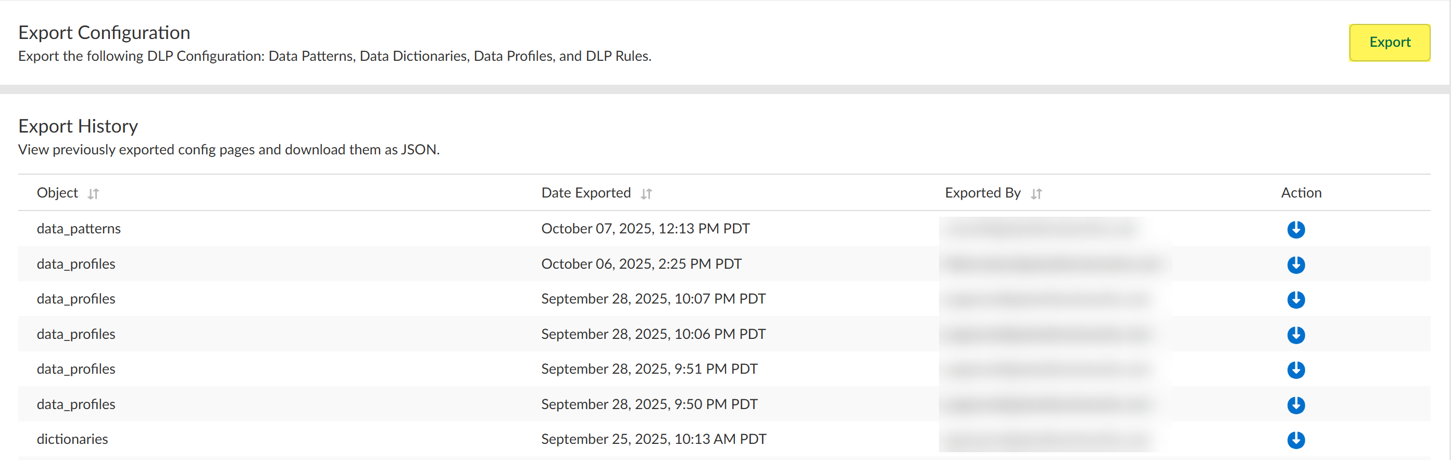Download the export from September 28, 9:51 PM
Screen dimensions: 1451x460
point(1296,370)
